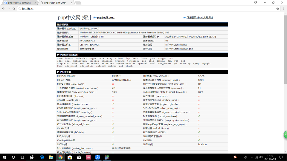View site information icon beside localhost
The width and height of the screenshot is (287, 161).
(x=20, y=9)
